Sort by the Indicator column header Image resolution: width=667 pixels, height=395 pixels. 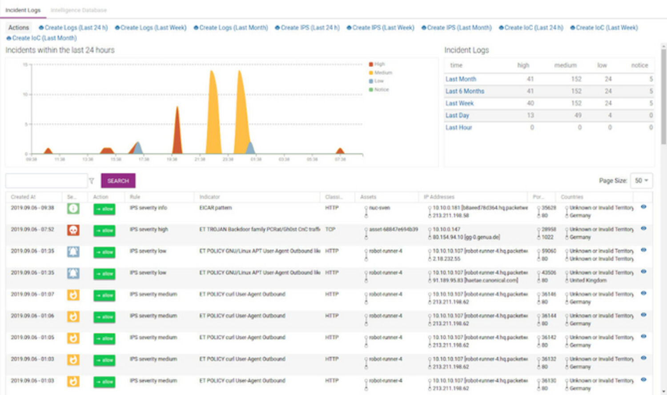[209, 197]
